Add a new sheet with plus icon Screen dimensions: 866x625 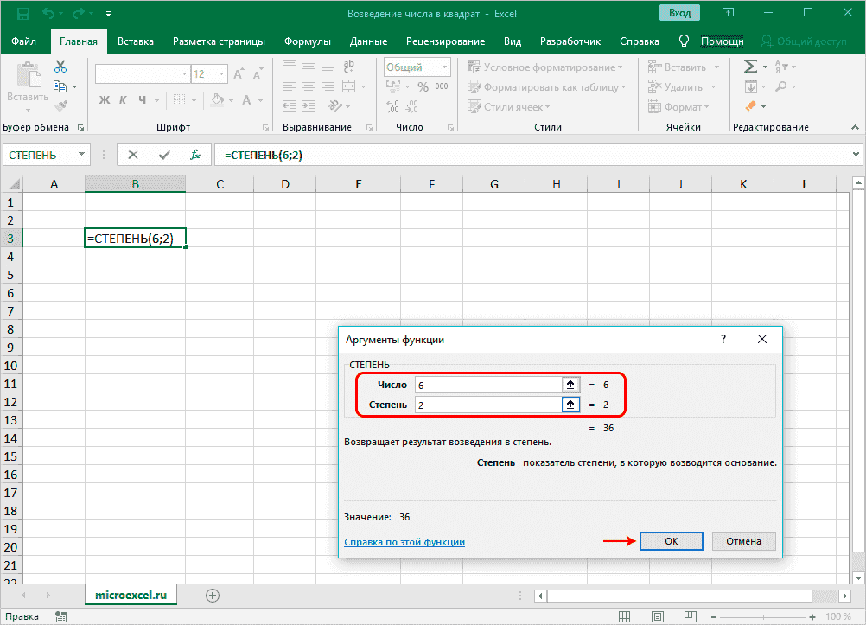coord(213,595)
